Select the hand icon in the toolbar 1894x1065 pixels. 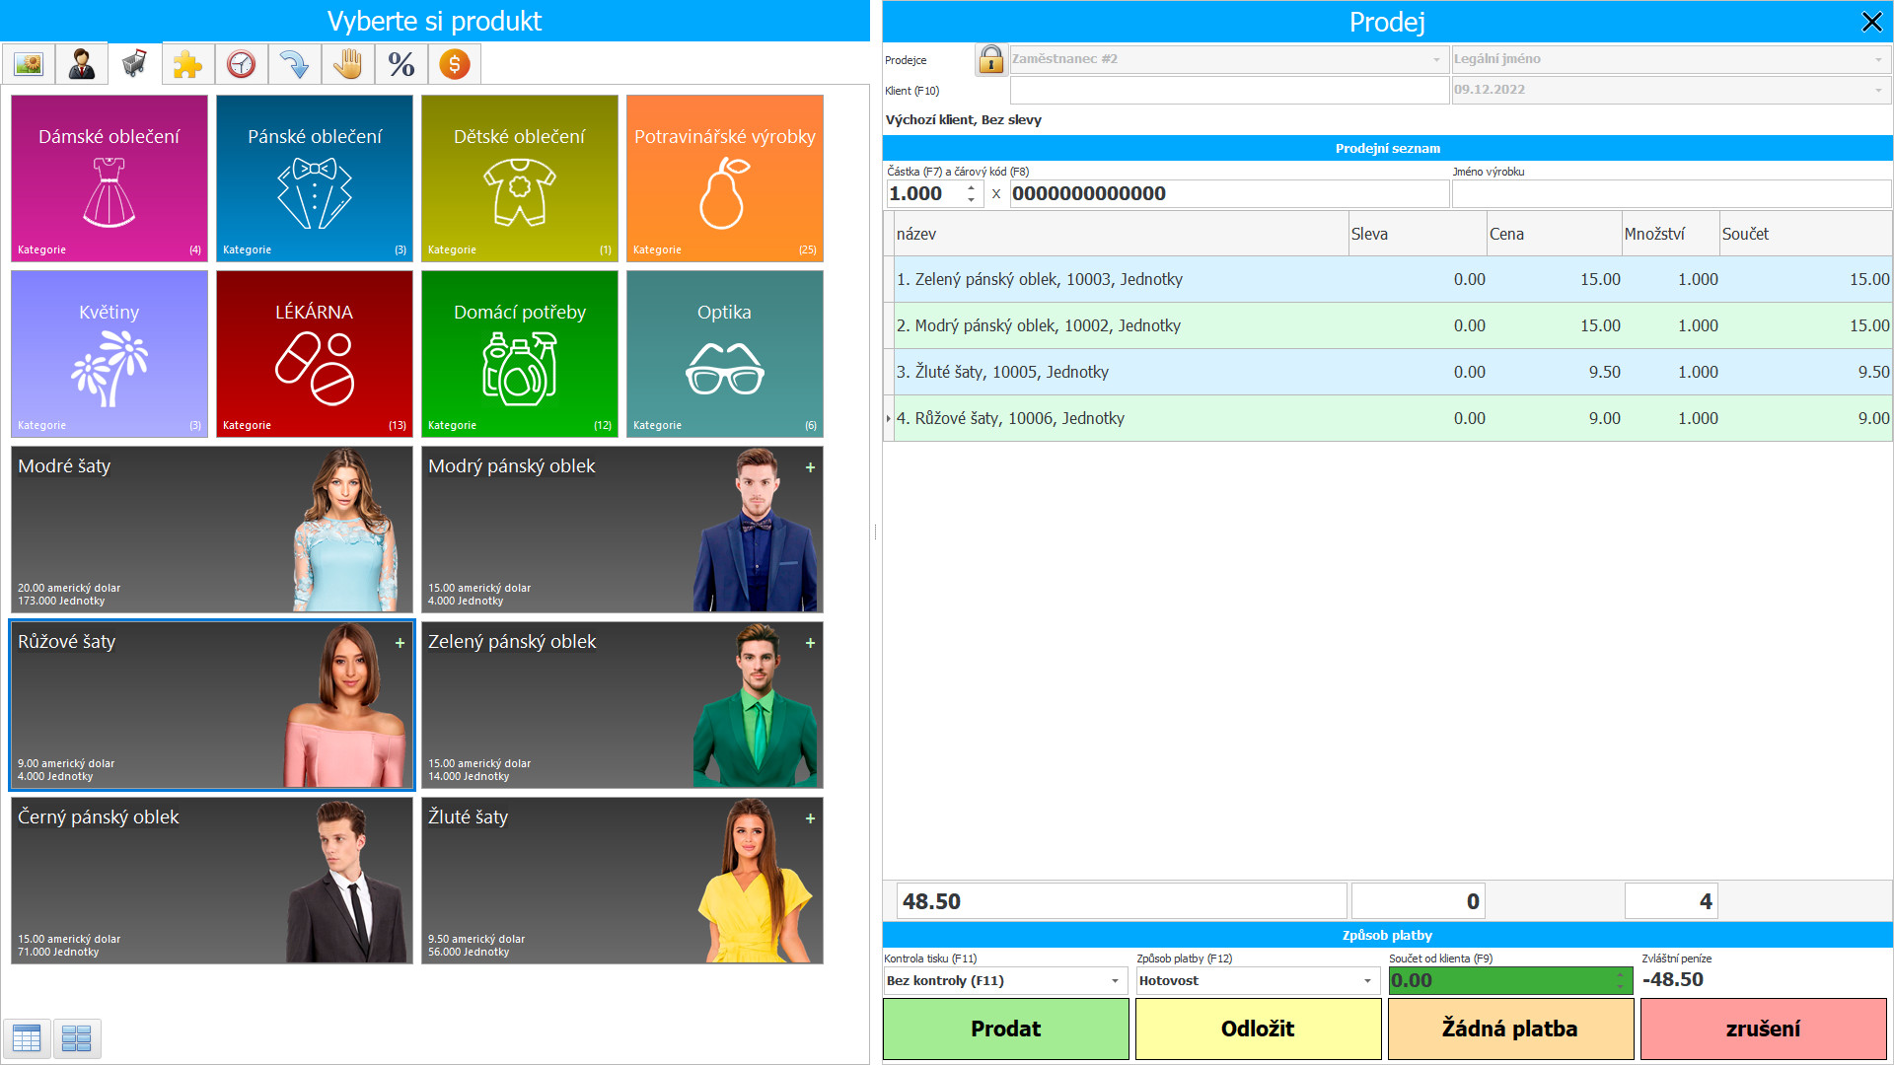347,64
